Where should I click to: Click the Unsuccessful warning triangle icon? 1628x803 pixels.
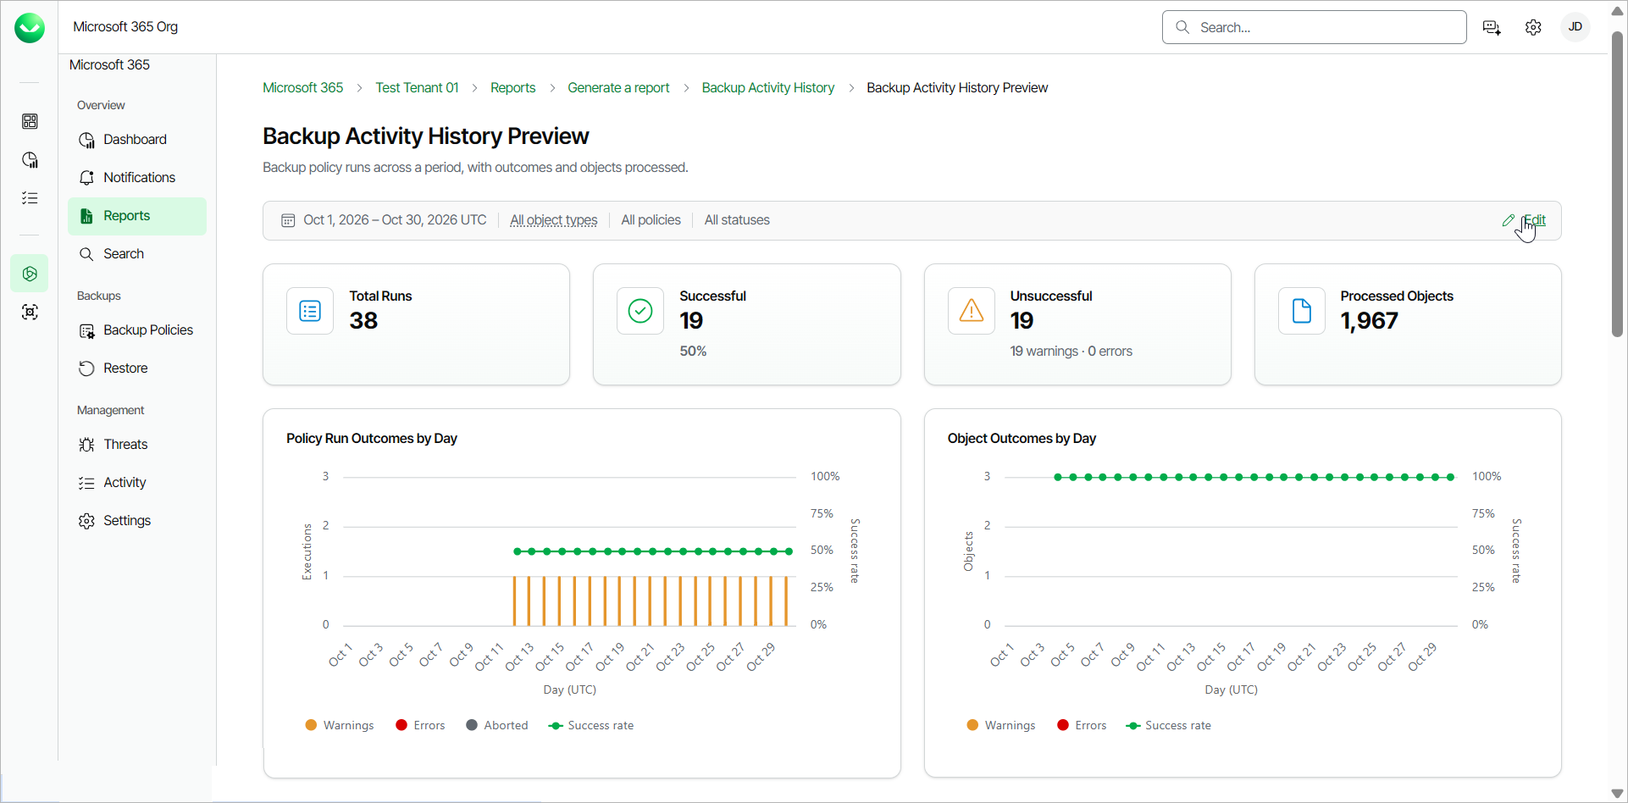[x=972, y=312]
